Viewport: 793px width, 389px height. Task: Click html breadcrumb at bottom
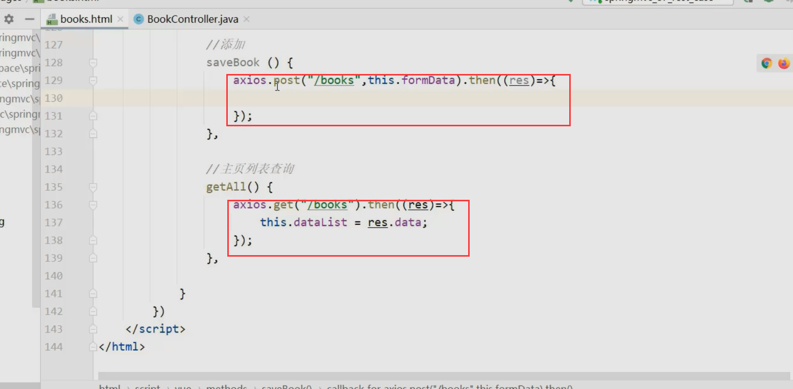point(110,386)
